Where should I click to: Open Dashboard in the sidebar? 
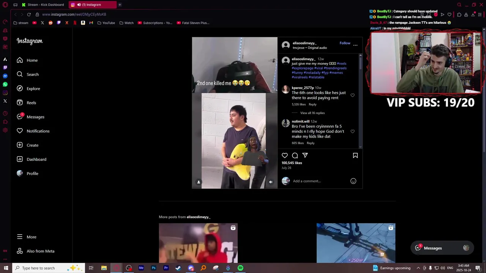click(32, 159)
